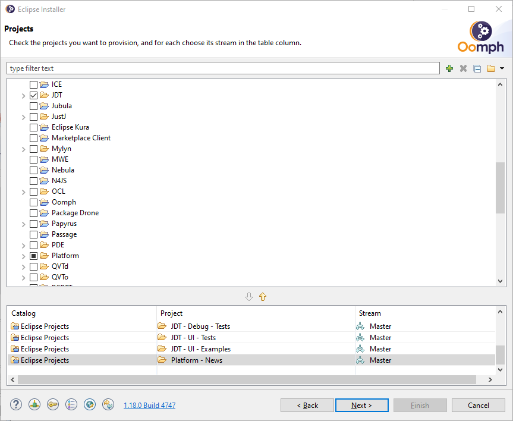Select the Passage project label
Viewport: 513px width, 421px height.
(64, 234)
